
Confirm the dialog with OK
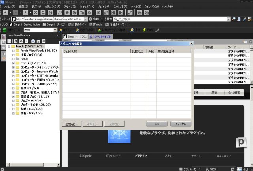click(x=157, y=124)
